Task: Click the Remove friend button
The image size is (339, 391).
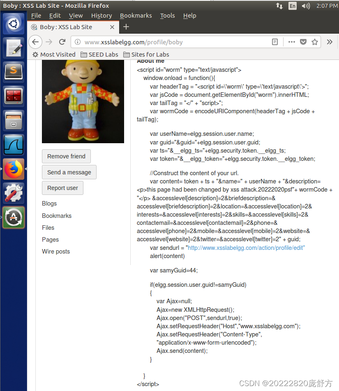Action: tap(66, 156)
